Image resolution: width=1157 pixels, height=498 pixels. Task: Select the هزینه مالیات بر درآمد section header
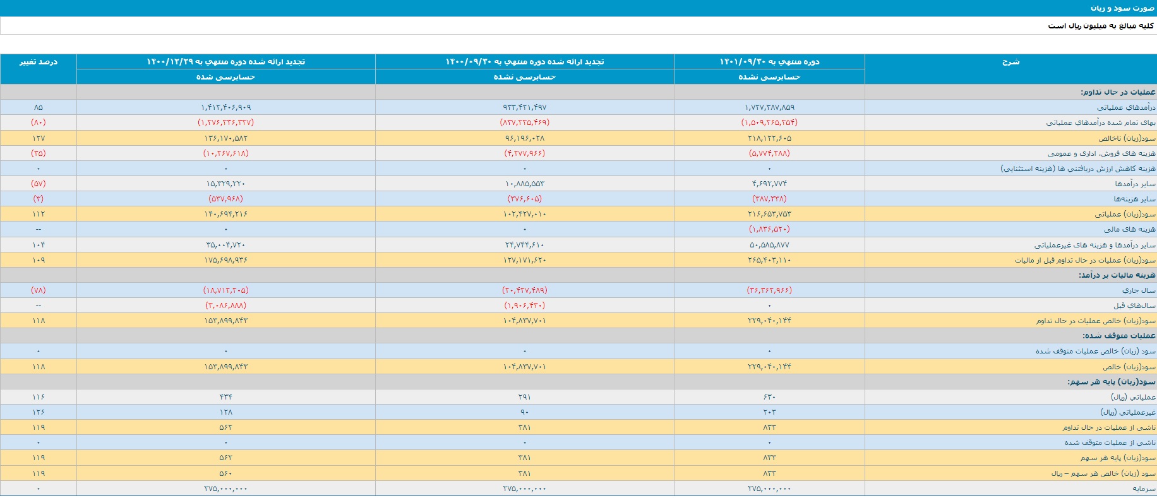point(1117,275)
